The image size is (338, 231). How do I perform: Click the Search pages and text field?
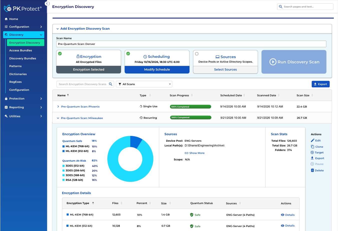click(x=305, y=7)
